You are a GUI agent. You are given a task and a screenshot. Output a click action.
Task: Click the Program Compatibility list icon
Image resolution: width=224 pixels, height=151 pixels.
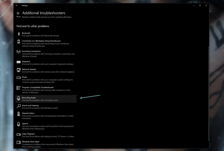[x=18, y=88]
